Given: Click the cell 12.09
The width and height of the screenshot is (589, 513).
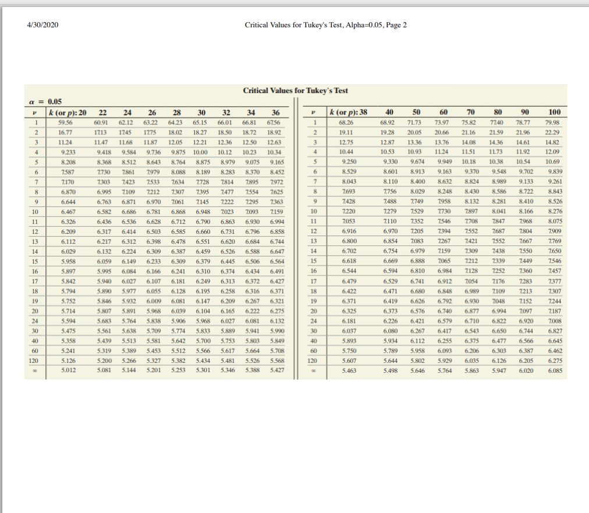Looking at the screenshot, I should coord(552,152).
